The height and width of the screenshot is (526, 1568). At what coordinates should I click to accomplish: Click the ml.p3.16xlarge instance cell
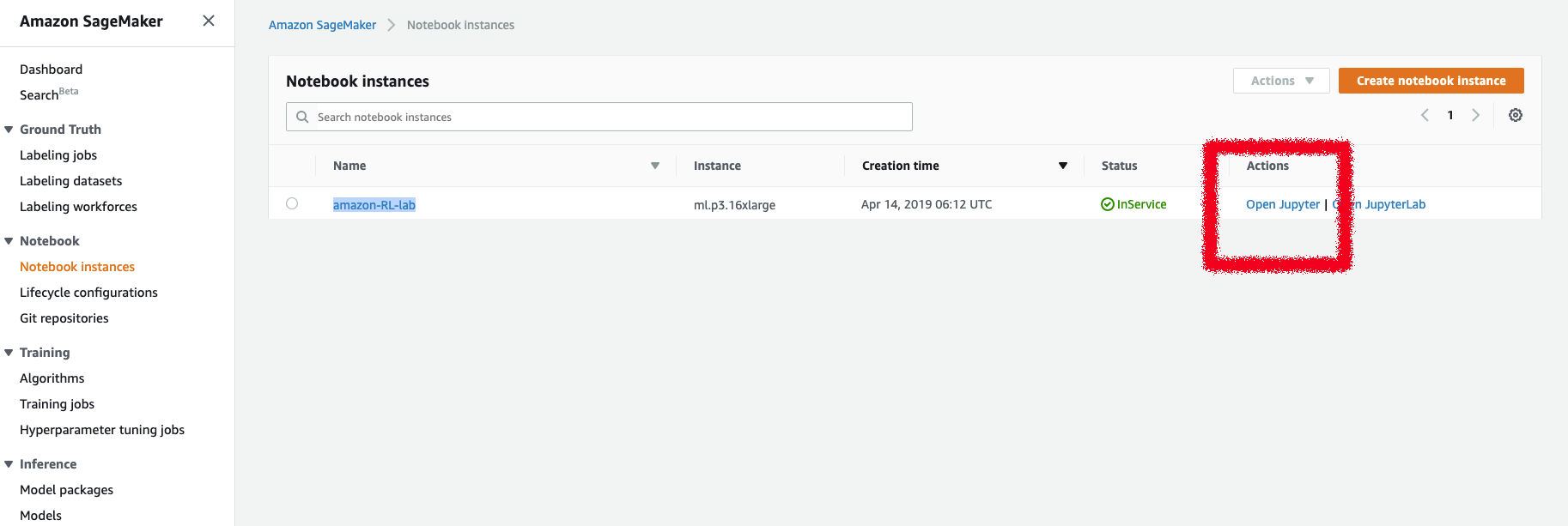point(735,205)
